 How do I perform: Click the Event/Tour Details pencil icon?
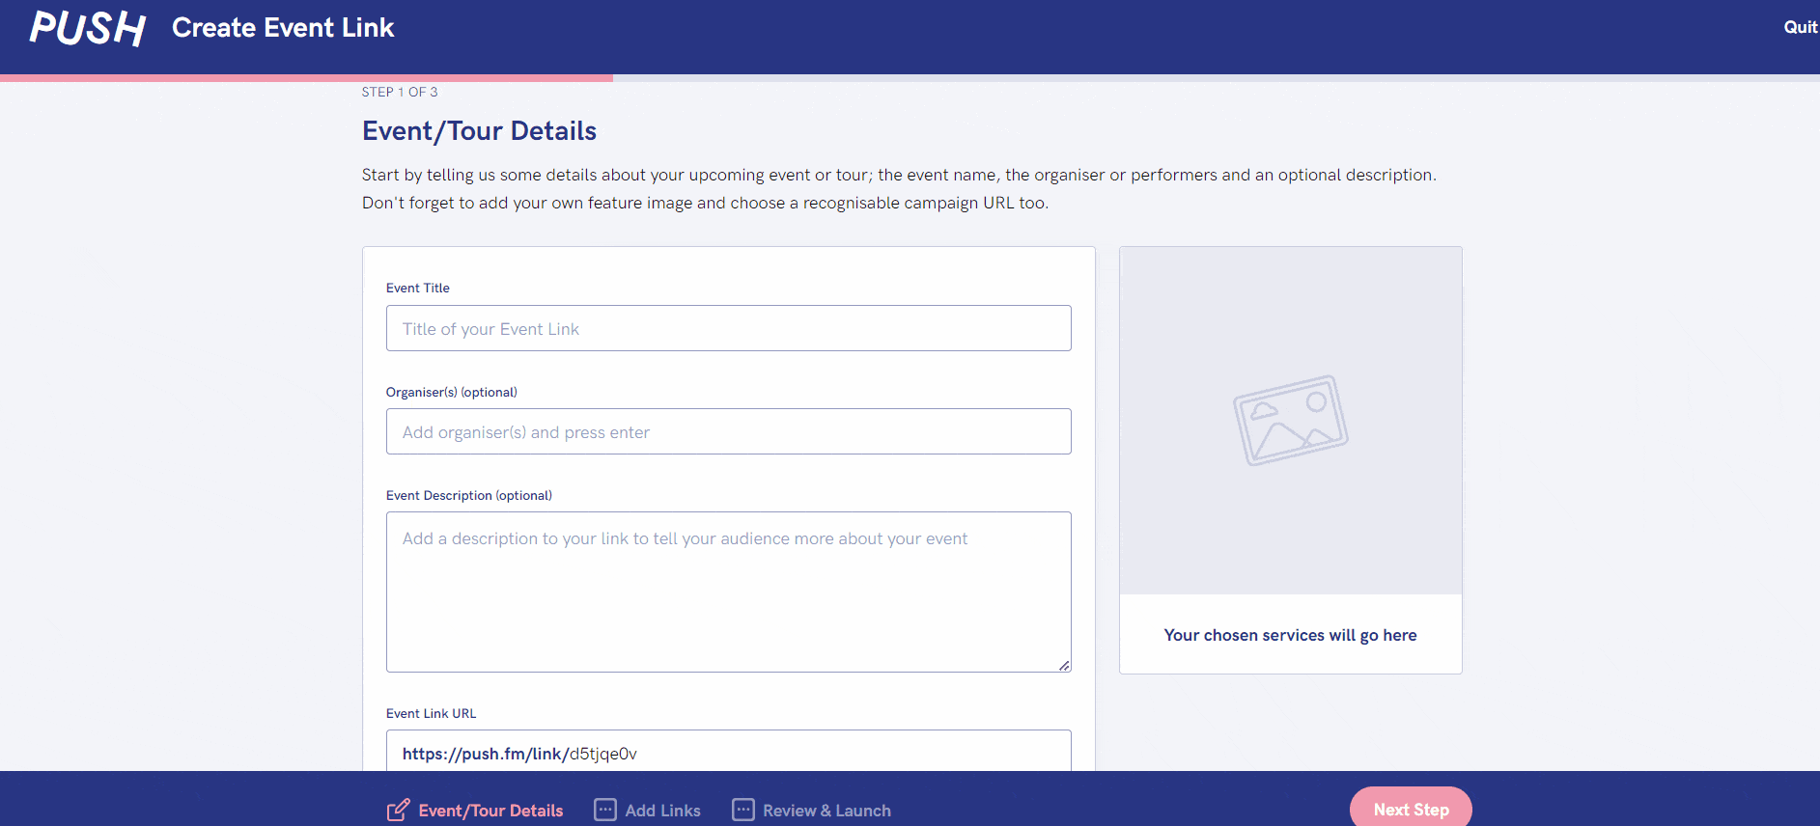[398, 811]
